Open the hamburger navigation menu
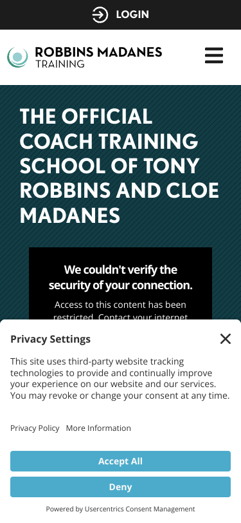This screenshot has height=523, width=241. click(214, 55)
